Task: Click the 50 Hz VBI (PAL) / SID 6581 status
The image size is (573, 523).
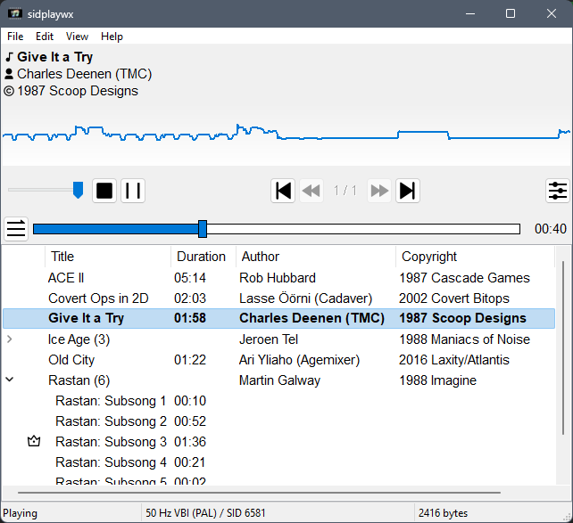Action: tap(278, 513)
